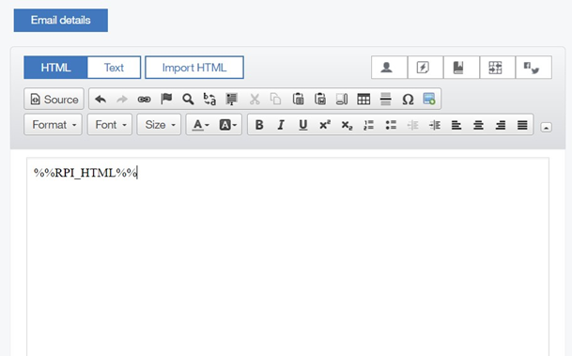Viewport: 572px width, 356px height.
Task: Open the text color picker
Action: (200, 125)
